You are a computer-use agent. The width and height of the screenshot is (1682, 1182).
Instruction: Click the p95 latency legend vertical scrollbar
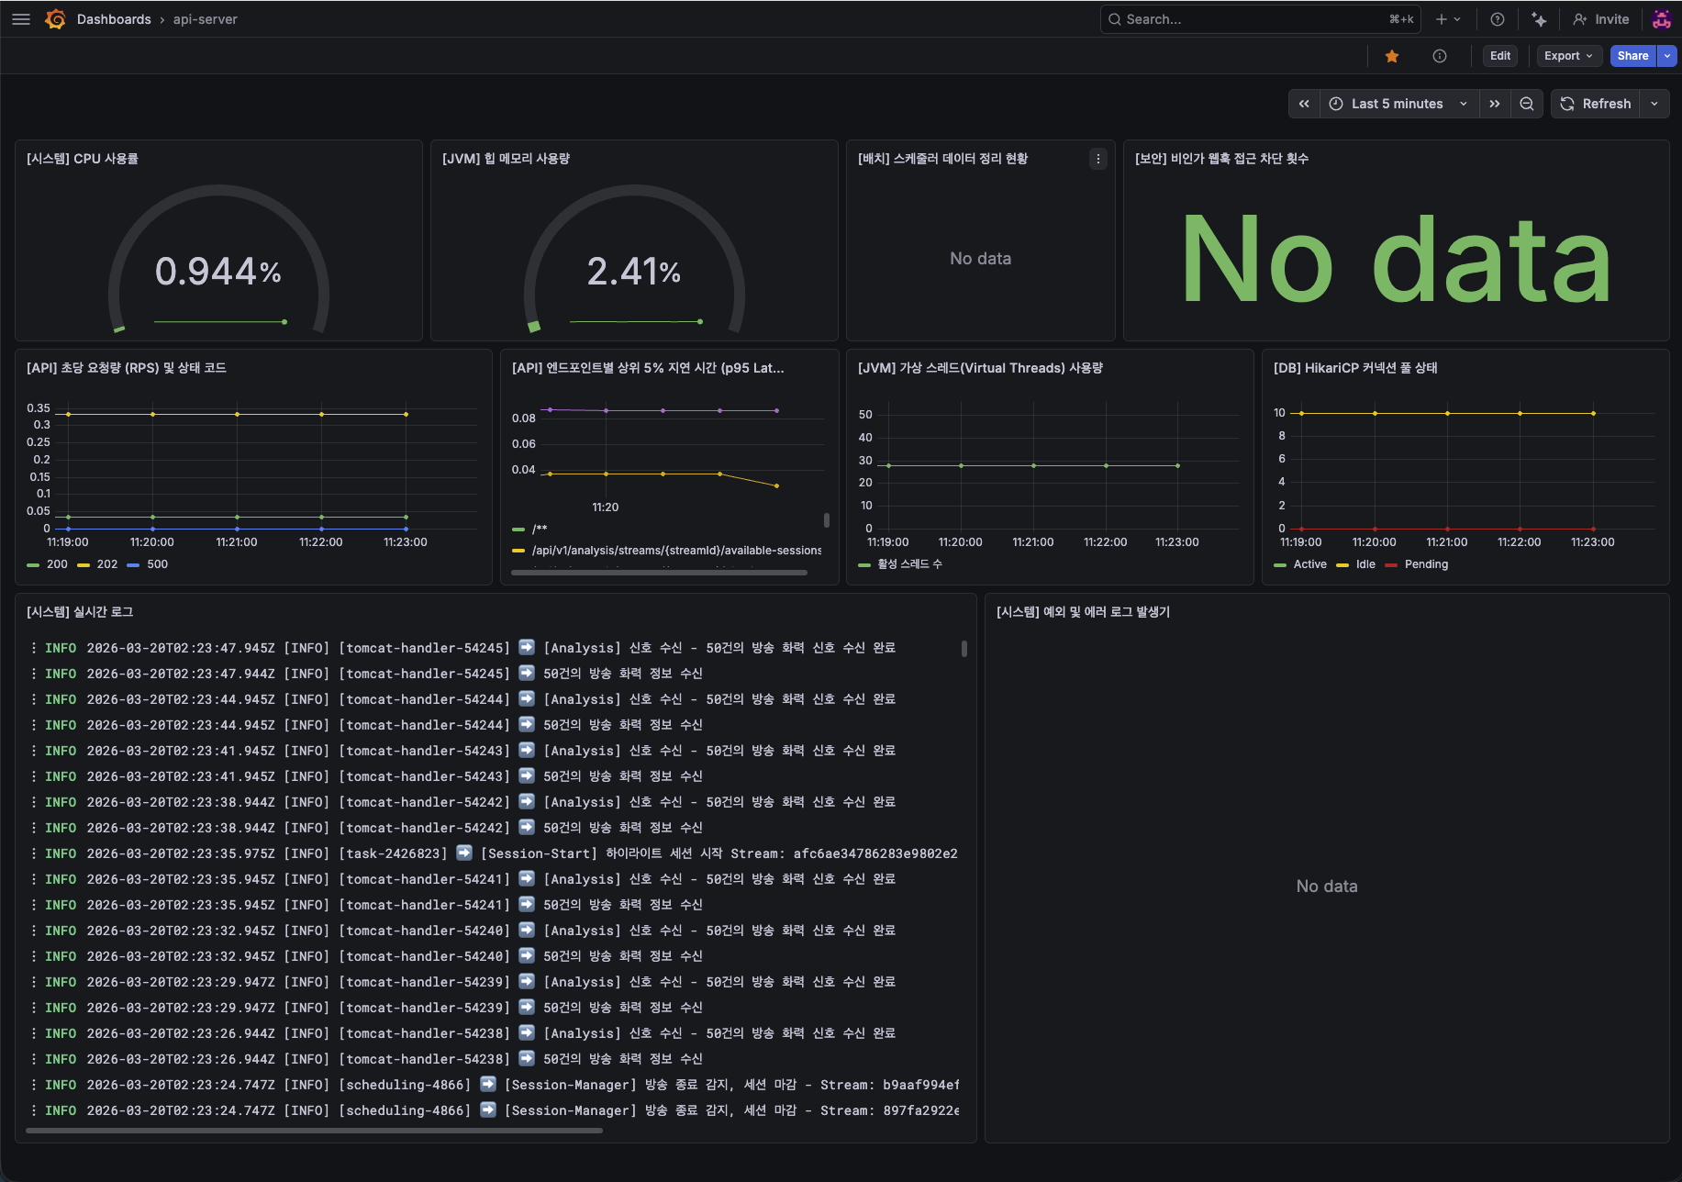point(827,520)
